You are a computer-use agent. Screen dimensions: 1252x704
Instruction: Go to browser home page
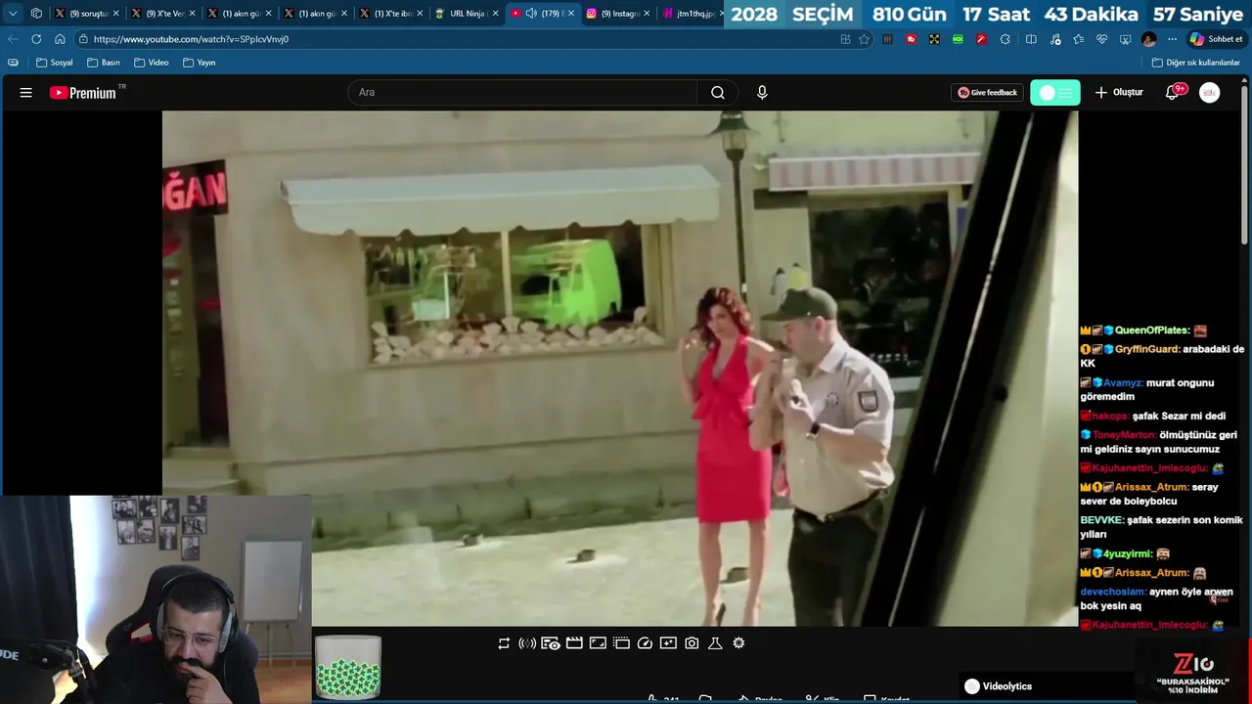60,39
